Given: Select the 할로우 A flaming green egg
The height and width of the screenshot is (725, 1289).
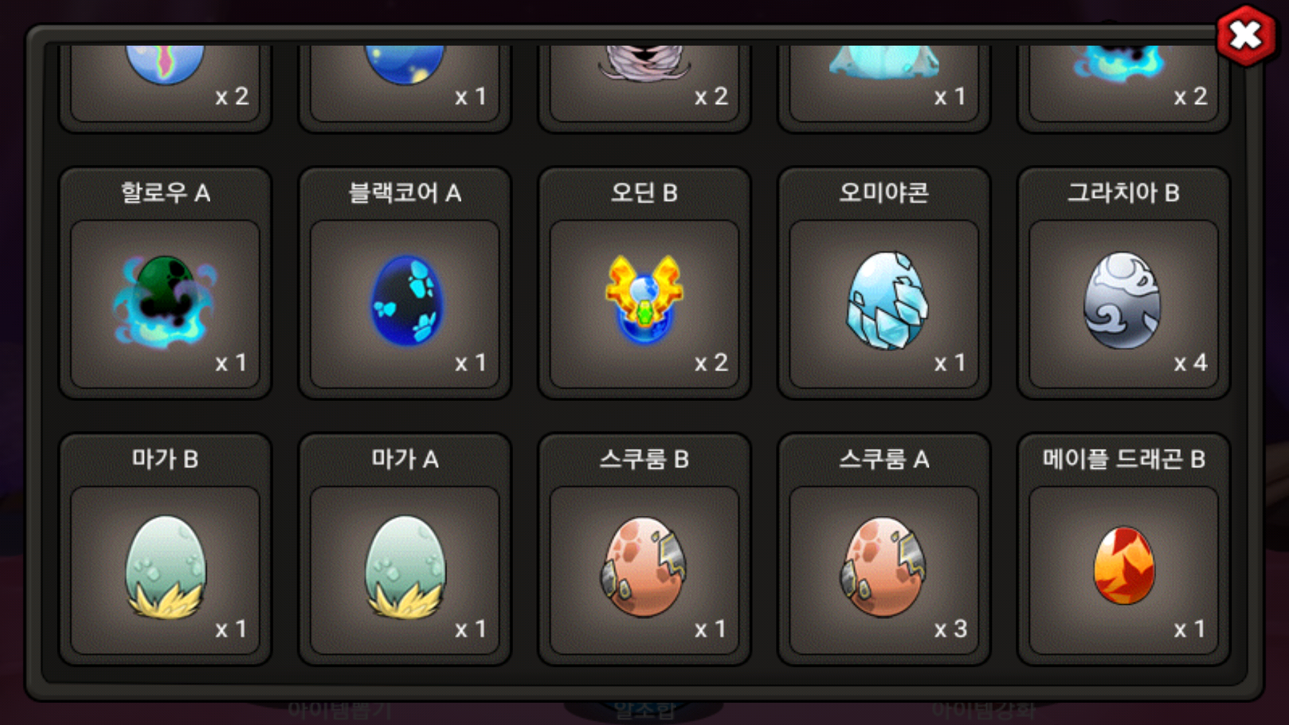Looking at the screenshot, I should pyautogui.click(x=165, y=301).
